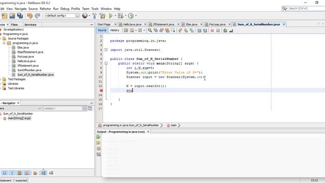Select the Test Packages folder
The height and width of the screenshot is (183, 325).
click(x=17, y=79)
